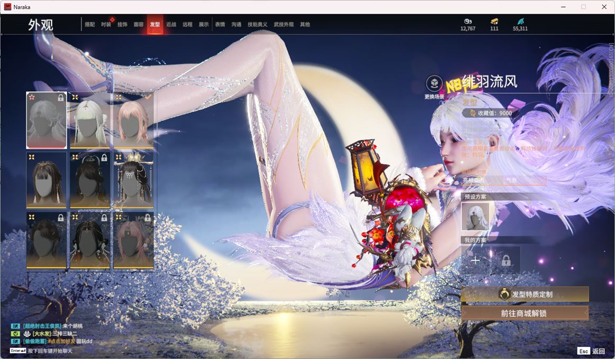Click 前往商城解锁 to unlock in the shop

[525, 313]
